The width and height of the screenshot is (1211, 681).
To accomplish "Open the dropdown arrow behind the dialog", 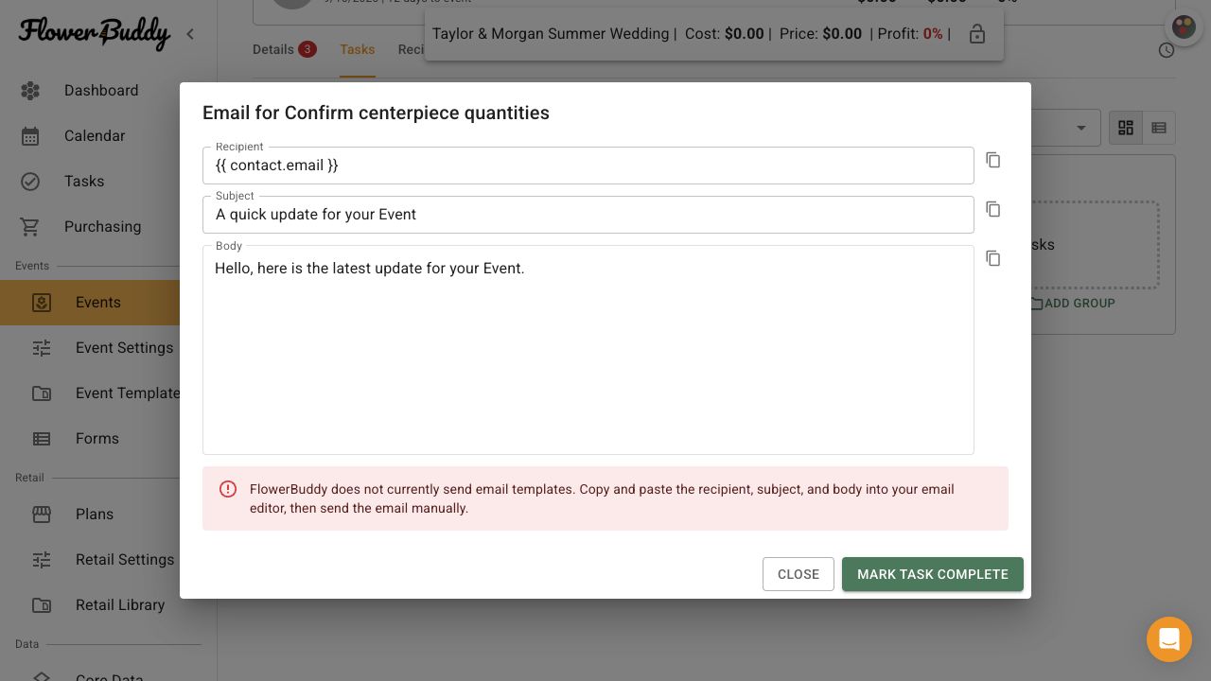I will [1081, 128].
